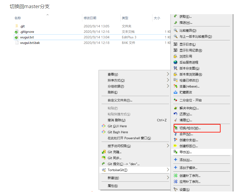The image size is (239, 193).
Task: Click the 显示引用记录(R) icon
Action: (x=175, y=50)
